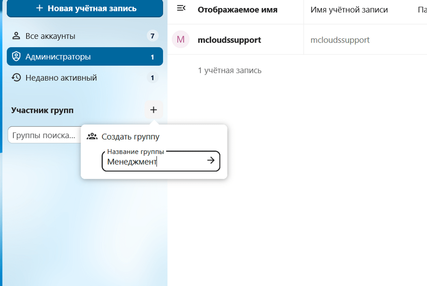This screenshot has height=286, width=427.
Task: Click the people icon beside Создать группу
Action: pyautogui.click(x=92, y=136)
